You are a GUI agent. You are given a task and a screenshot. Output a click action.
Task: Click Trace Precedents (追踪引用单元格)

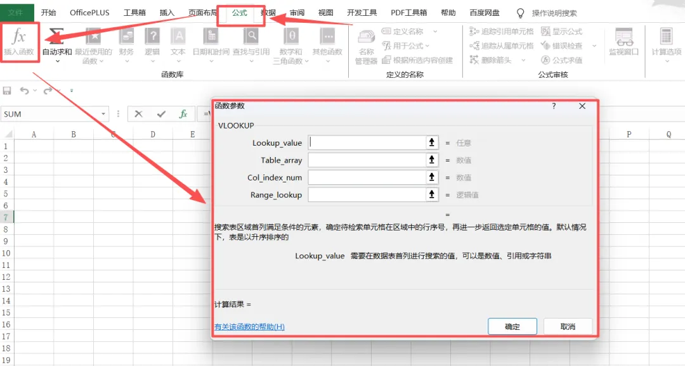pyautogui.click(x=502, y=32)
